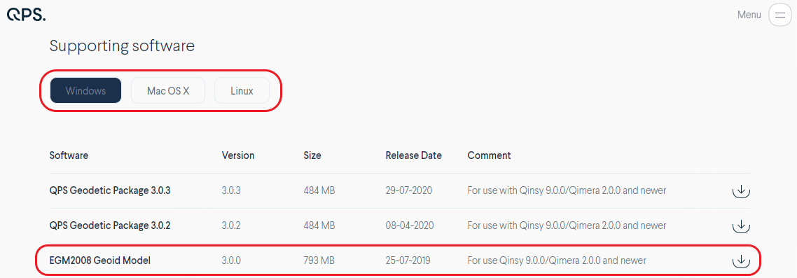This screenshot has height=278, width=797.
Task: Download QPS Geodetic Package 3.0.3
Action: 740,191
